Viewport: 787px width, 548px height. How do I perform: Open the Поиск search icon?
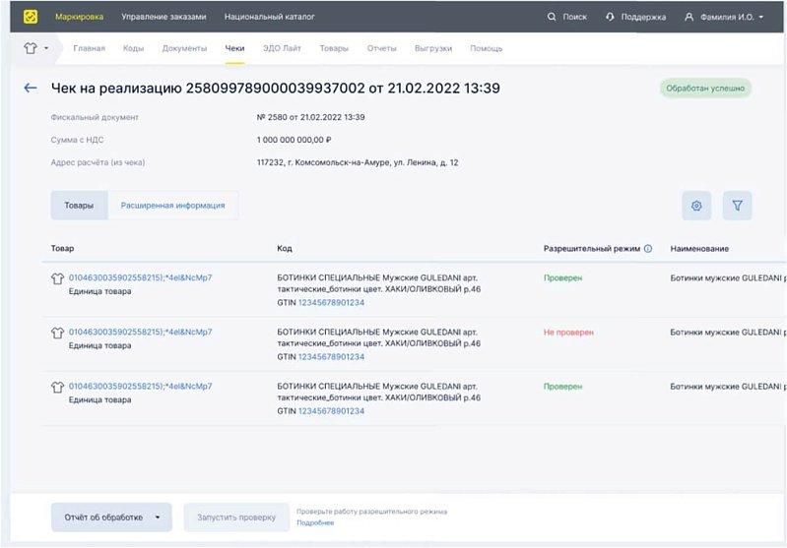552,17
